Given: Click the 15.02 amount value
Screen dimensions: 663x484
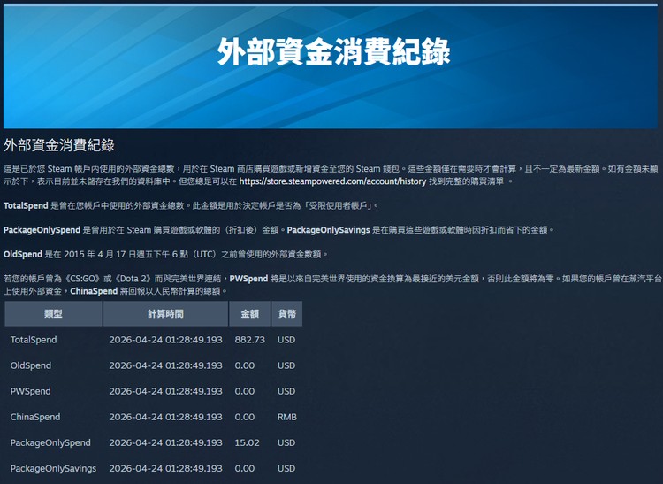Looking at the screenshot, I should pos(247,443).
